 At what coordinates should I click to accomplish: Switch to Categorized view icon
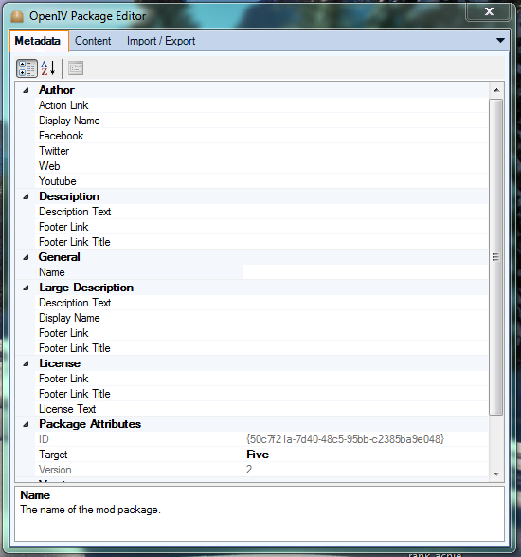27,68
